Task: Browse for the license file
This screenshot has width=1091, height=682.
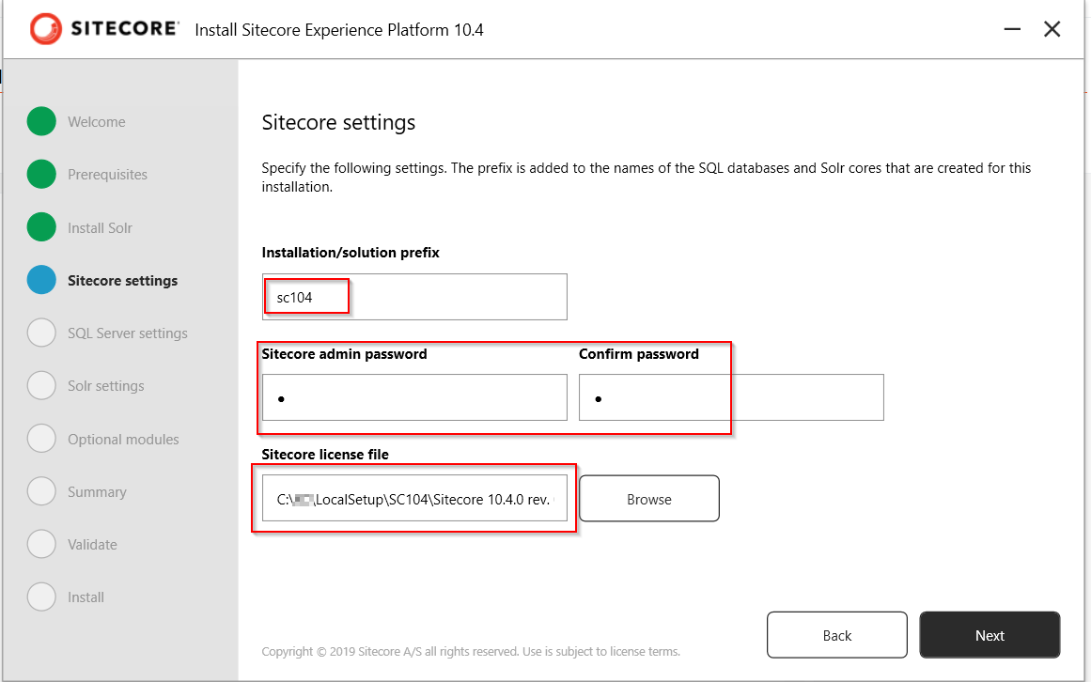Action: coord(649,499)
